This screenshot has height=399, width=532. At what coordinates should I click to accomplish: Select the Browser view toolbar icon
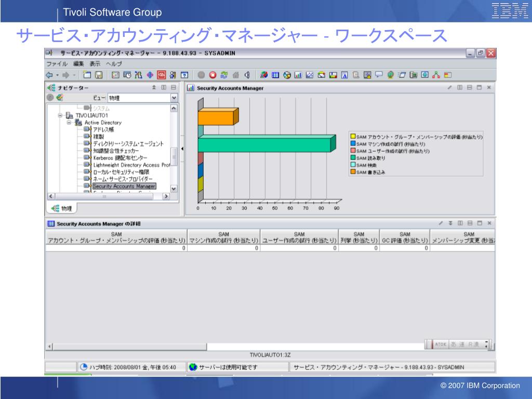tap(425, 75)
